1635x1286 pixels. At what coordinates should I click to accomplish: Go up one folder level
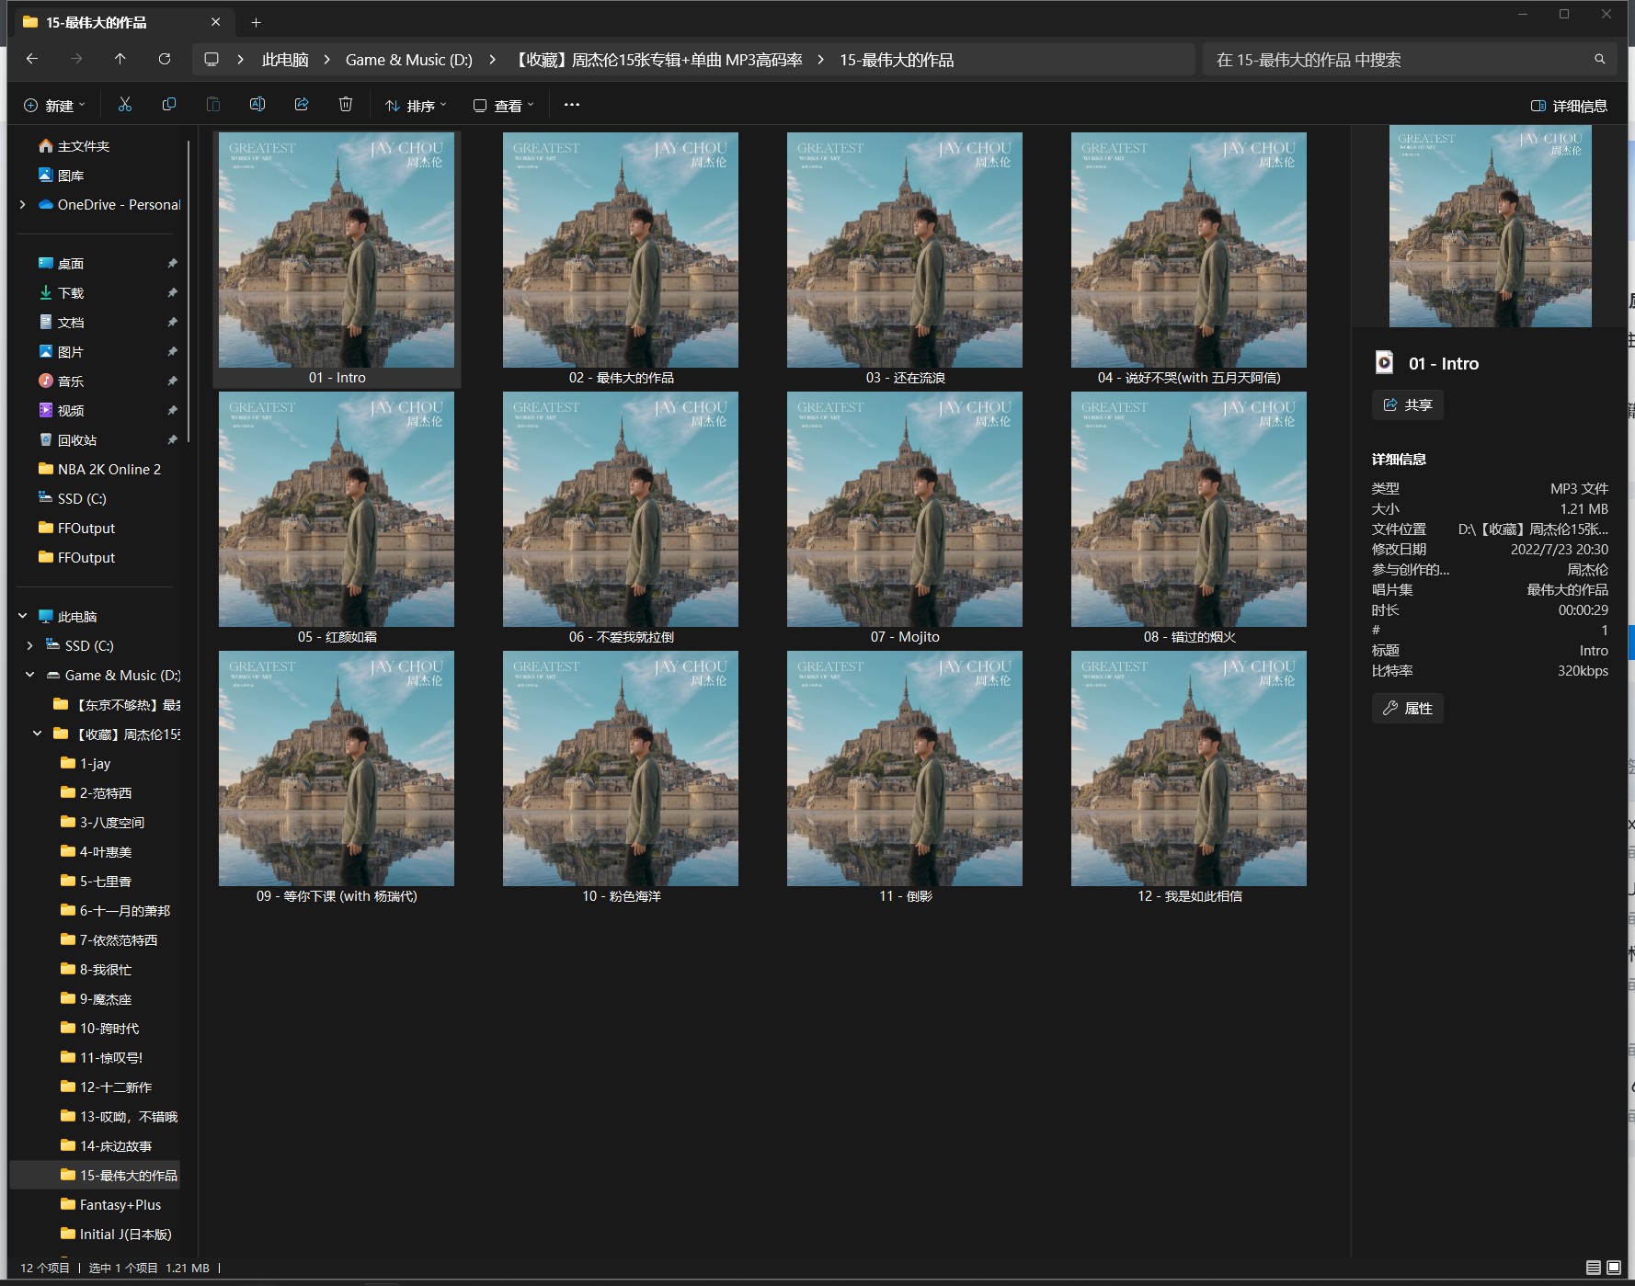[x=120, y=59]
